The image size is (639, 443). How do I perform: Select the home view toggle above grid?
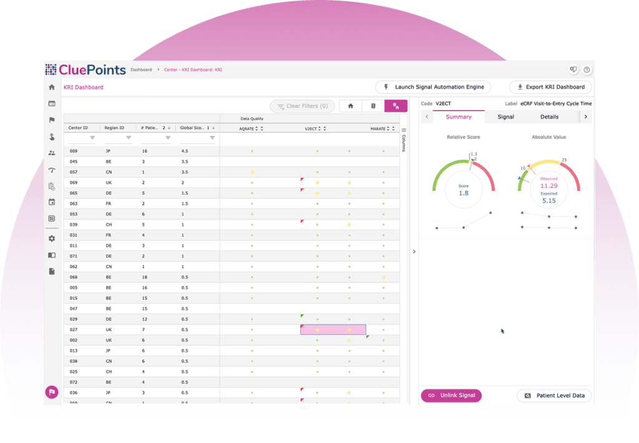(x=351, y=106)
